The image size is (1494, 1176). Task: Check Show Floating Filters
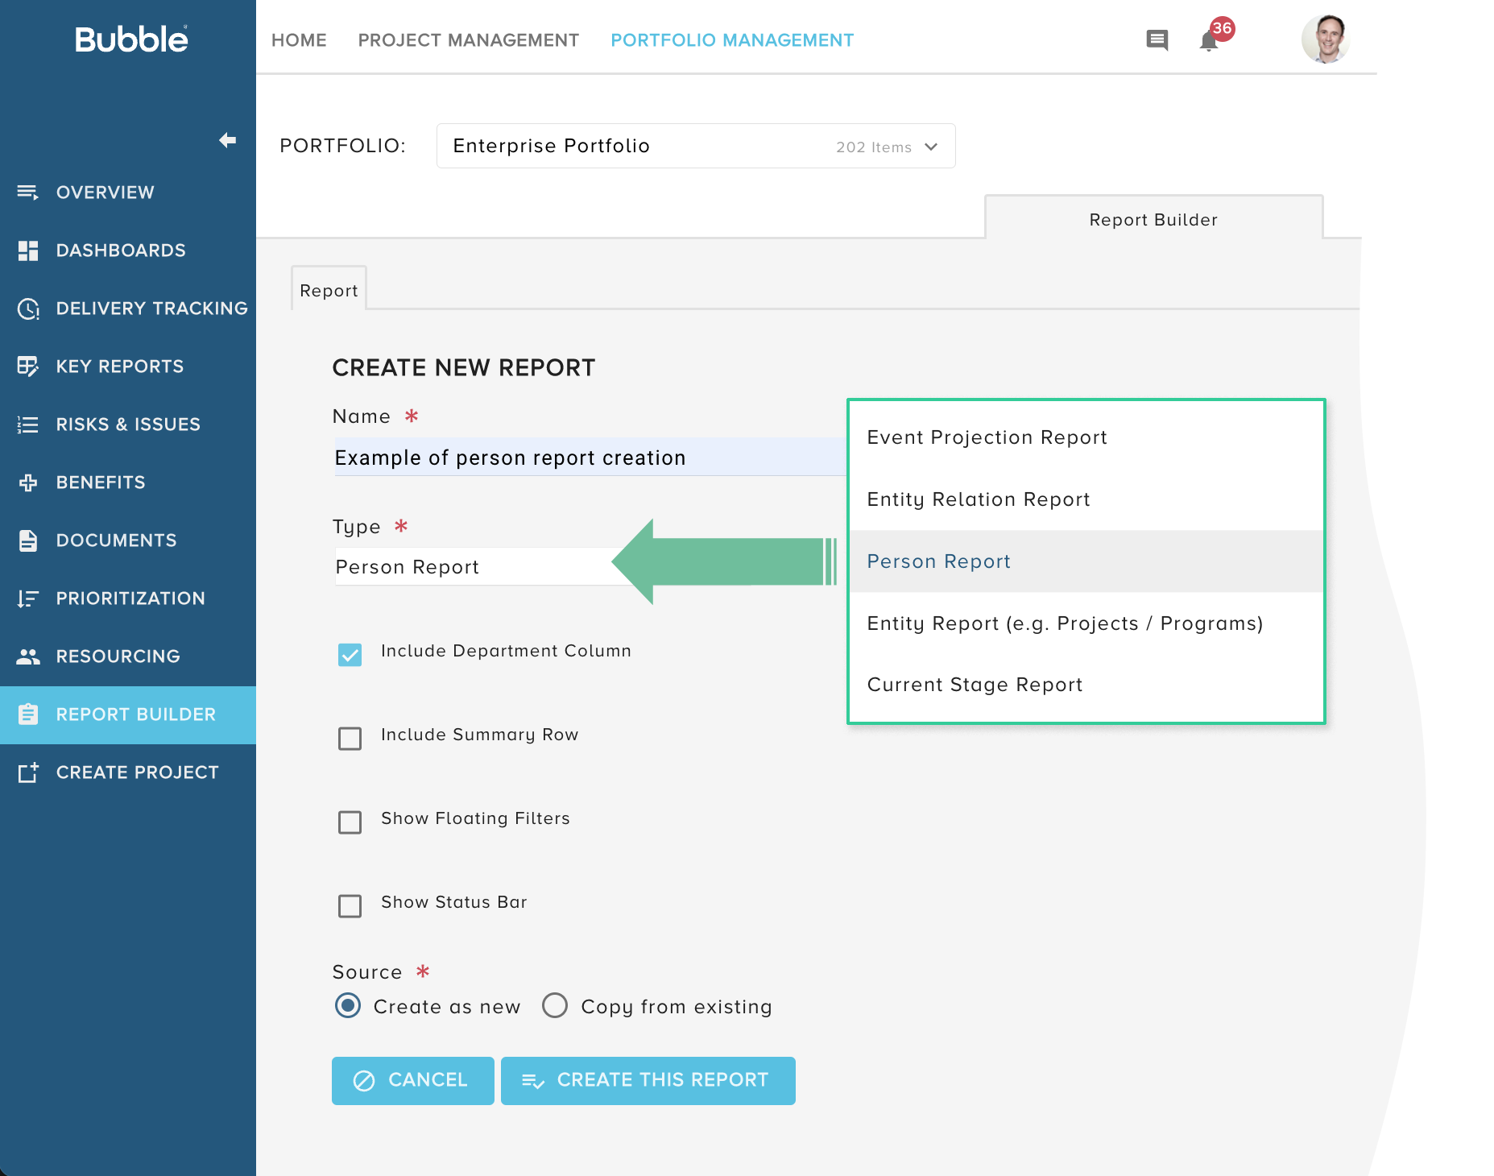350,822
